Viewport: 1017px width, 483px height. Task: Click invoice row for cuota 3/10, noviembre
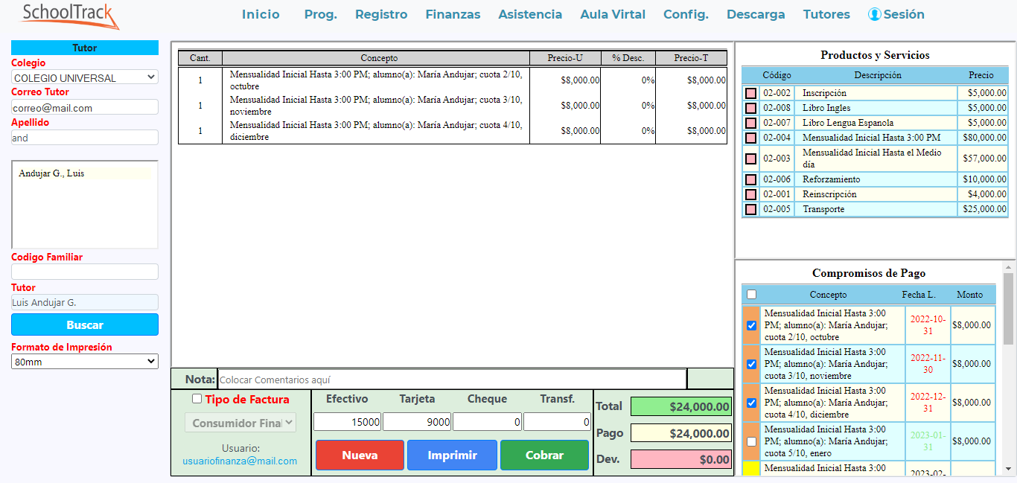coord(453,106)
